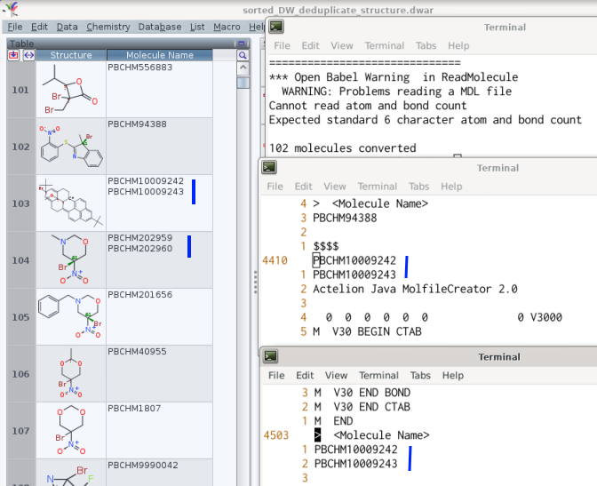Click the Molecule Name column header

(159, 55)
